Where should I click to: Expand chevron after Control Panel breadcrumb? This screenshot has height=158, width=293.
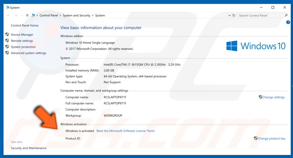pos(60,16)
